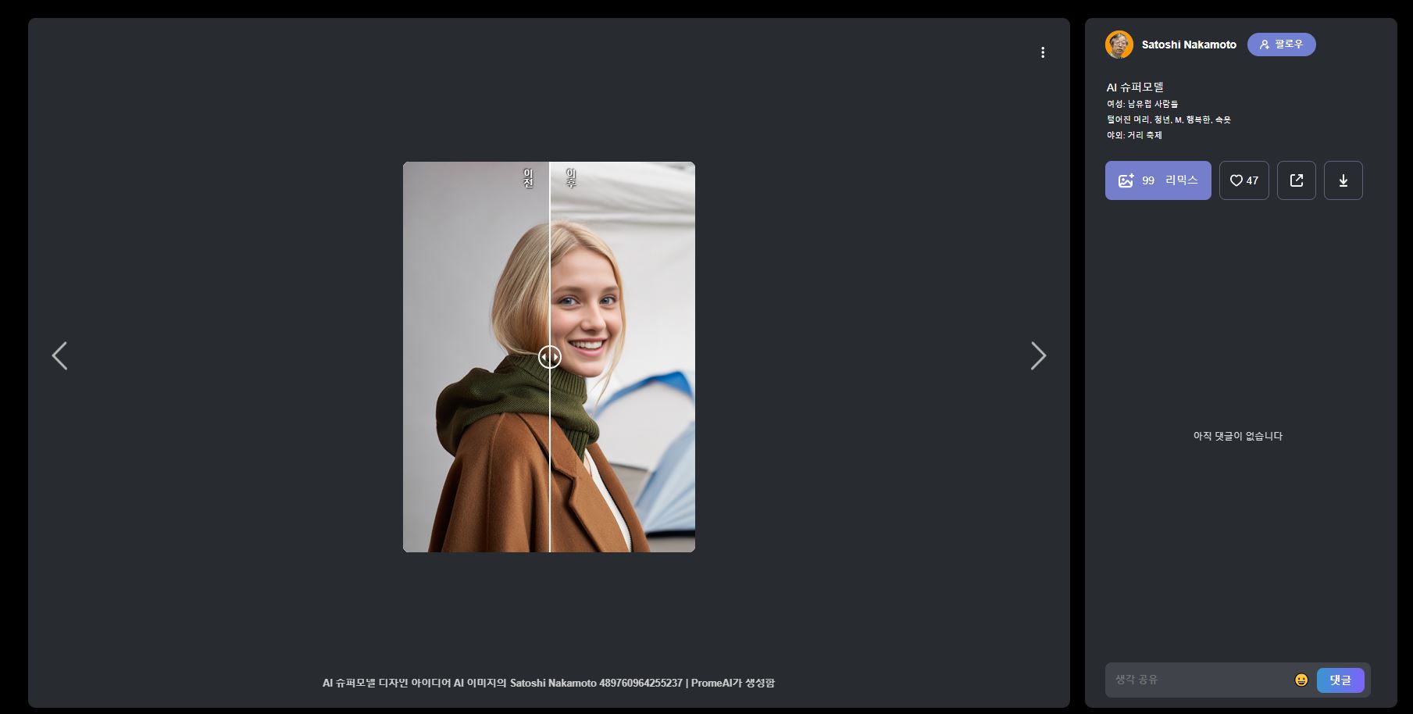Screen dimensions: 1413x714
Task: Open Satoshi Nakamoto's profile avatar
Action: (x=1119, y=45)
